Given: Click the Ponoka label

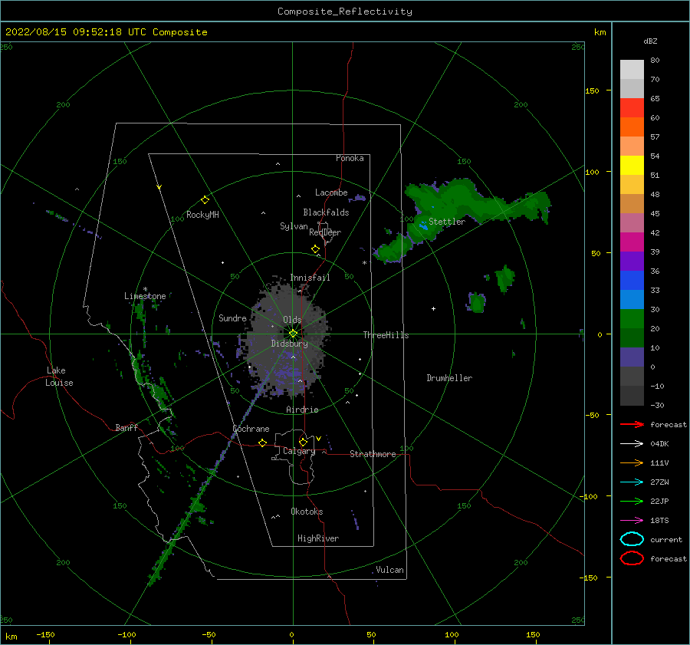Looking at the screenshot, I should click(x=350, y=158).
